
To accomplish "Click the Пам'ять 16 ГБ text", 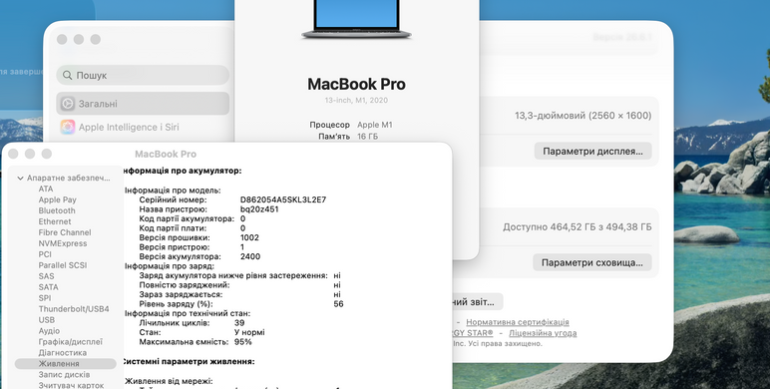I will [348, 136].
